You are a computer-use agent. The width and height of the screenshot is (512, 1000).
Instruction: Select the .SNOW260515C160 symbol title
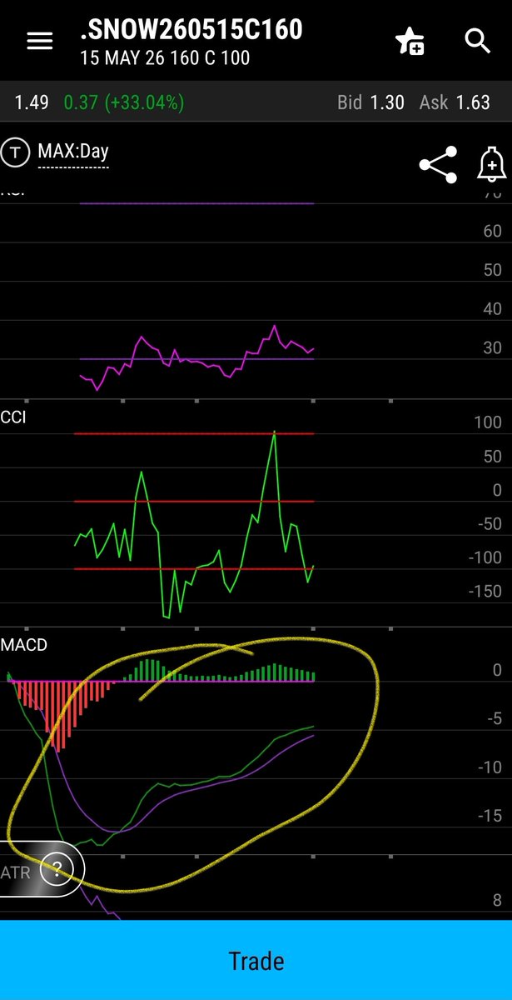pos(191,31)
